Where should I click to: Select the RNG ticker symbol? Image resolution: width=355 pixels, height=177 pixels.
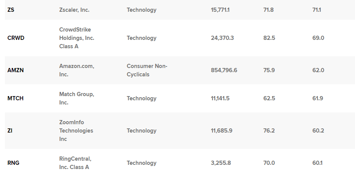13,163
